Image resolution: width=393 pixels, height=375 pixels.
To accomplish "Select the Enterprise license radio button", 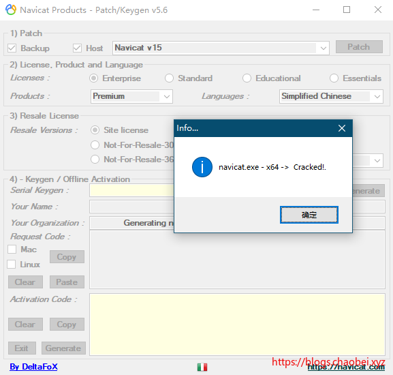I will pyautogui.click(x=94, y=78).
